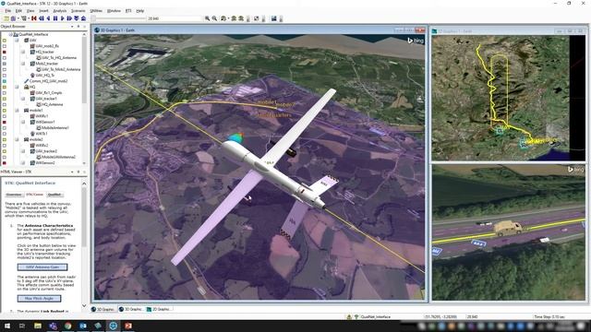Play the animation forward
This screenshot has height=332, width=591.
[x=63, y=18]
